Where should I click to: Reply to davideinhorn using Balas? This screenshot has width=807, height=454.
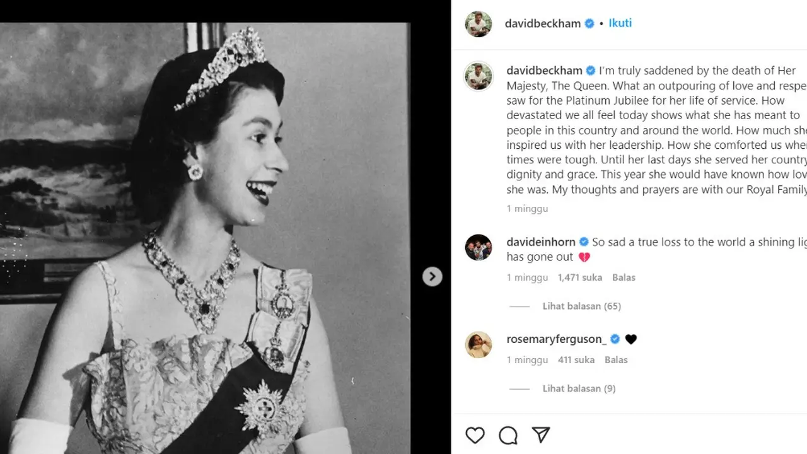coord(624,277)
